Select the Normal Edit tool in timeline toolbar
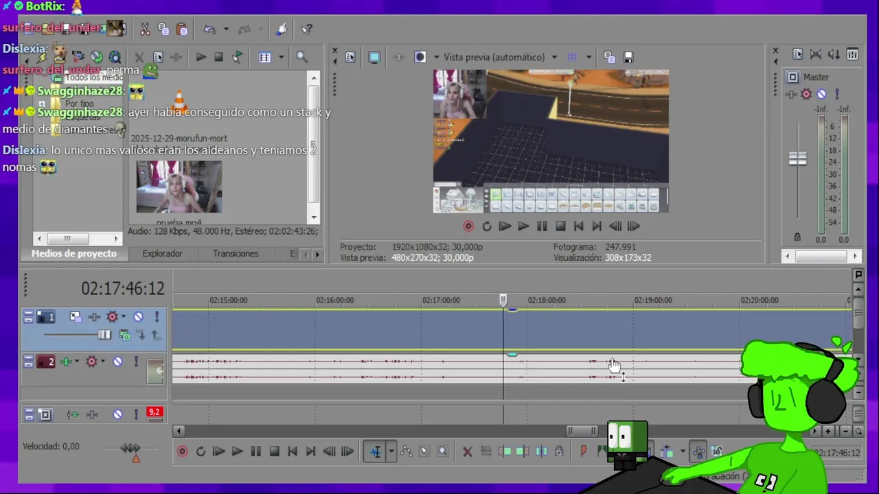Viewport: 879px width, 494px height. 376,451
